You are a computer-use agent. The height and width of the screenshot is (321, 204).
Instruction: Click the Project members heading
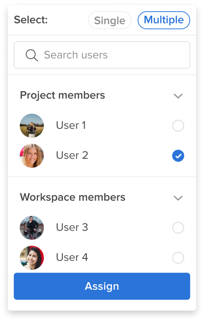(63, 95)
